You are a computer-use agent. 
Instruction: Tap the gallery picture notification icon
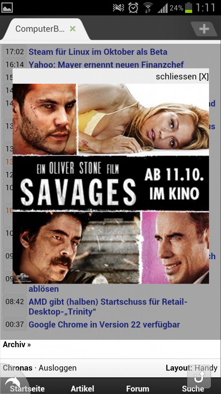click(x=7, y=7)
